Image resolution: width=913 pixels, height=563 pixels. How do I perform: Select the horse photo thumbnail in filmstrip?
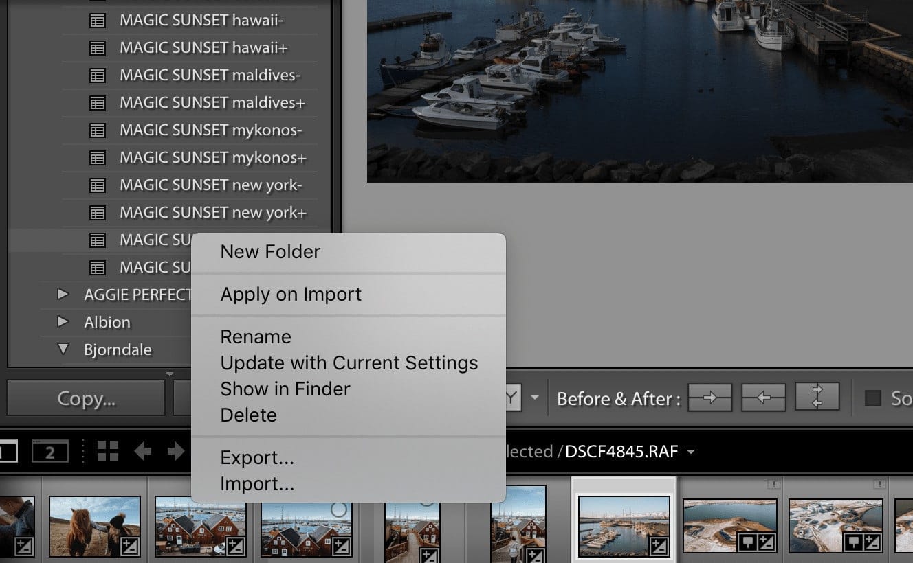[95, 526]
